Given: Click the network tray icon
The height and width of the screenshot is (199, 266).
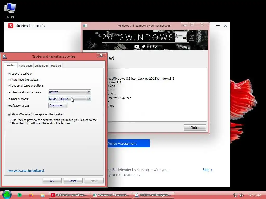Looking at the screenshot, I should click(x=235, y=195).
